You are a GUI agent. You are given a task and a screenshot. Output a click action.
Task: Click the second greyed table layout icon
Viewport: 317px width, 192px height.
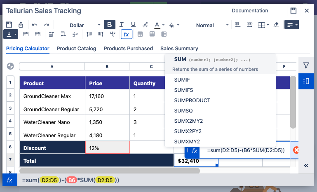tap(152, 34)
